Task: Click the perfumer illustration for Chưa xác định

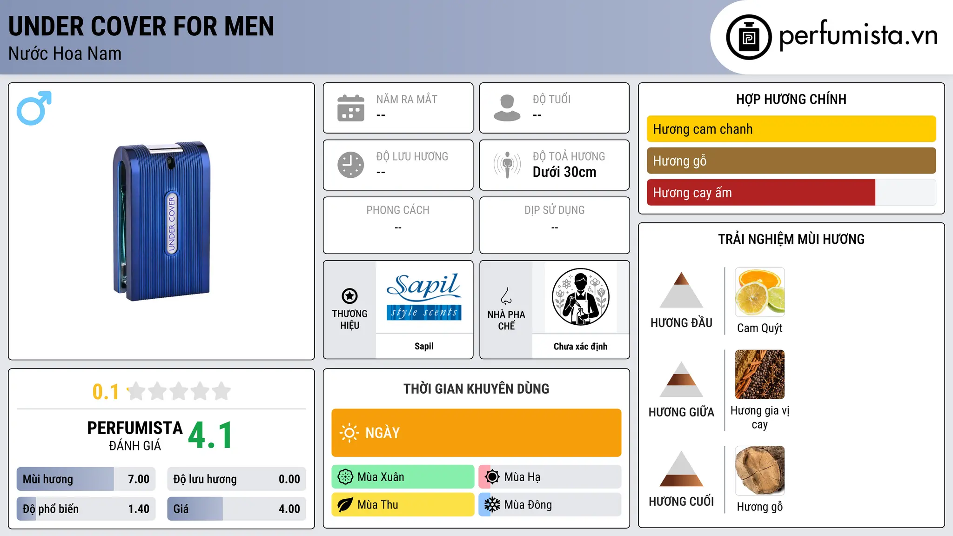Action: tap(580, 297)
